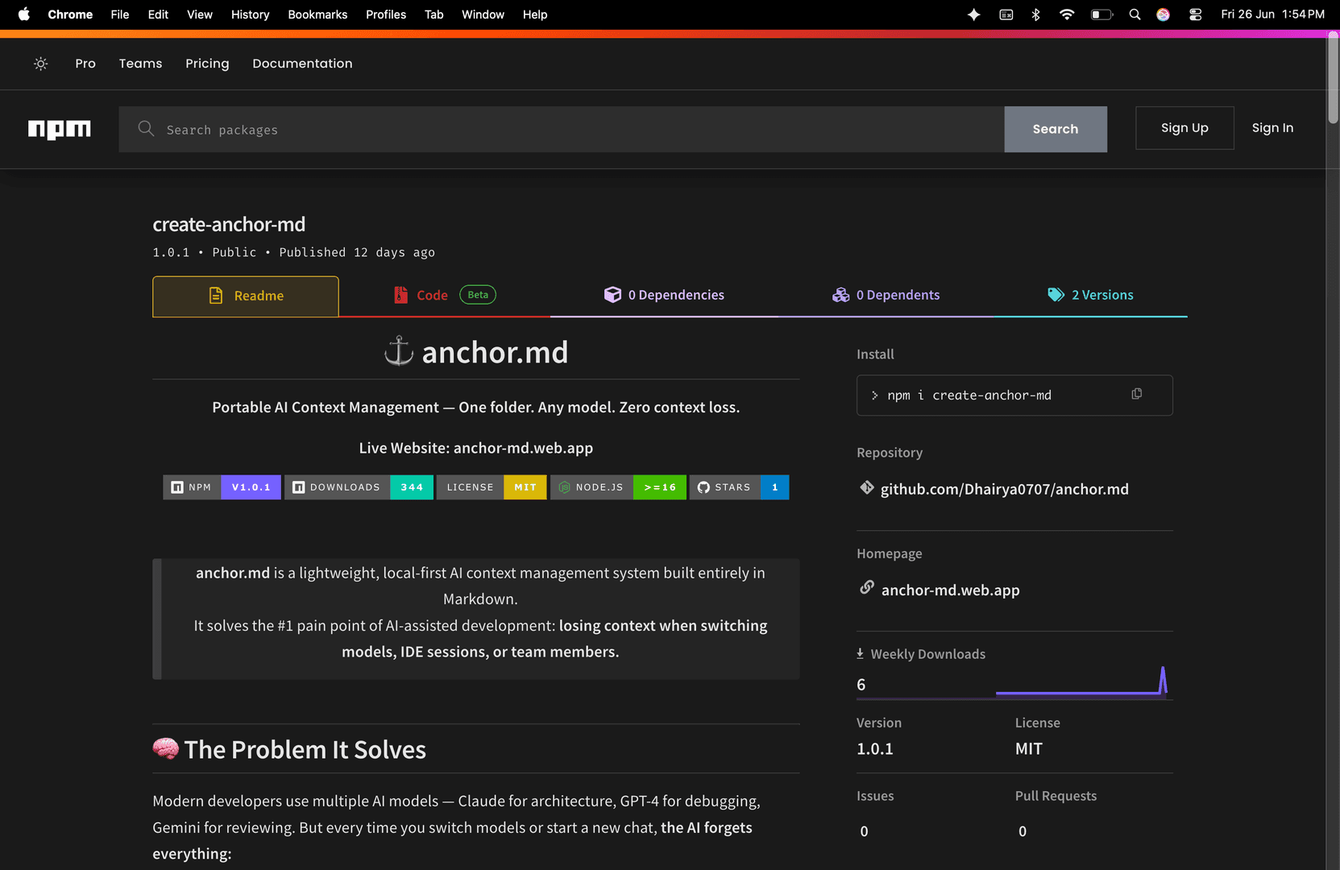Screen dimensions: 1340x870
Task: Open the 0 Dependencies tab
Action: click(664, 295)
